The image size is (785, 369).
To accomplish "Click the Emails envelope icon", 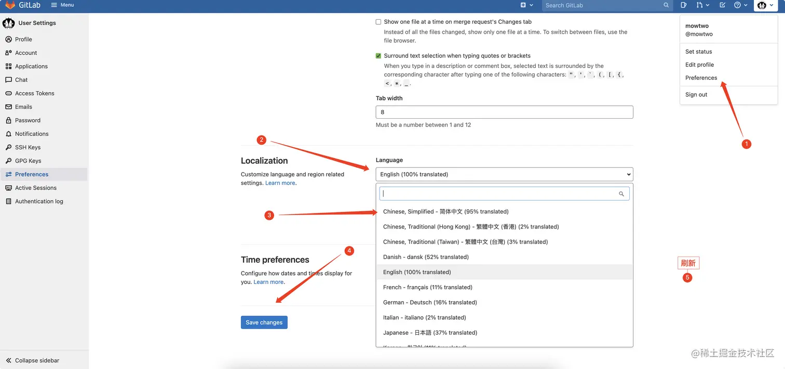I will [8, 107].
